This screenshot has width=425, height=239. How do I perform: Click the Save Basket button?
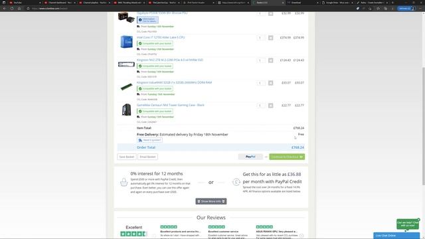click(x=127, y=157)
